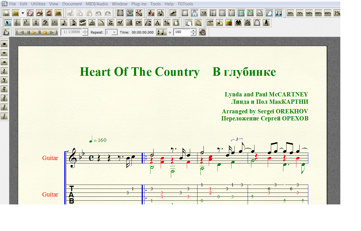Select the Key Signature tool
The height and width of the screenshot is (231, 361).
click(x=26, y=23)
